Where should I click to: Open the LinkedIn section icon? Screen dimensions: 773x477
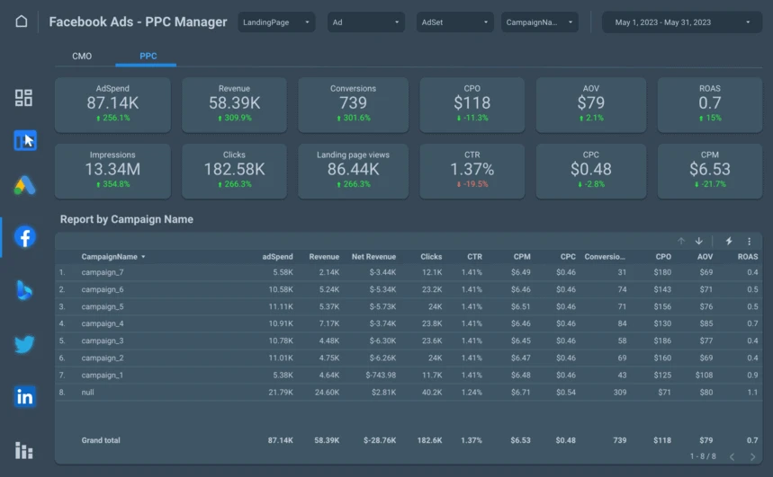[24, 396]
